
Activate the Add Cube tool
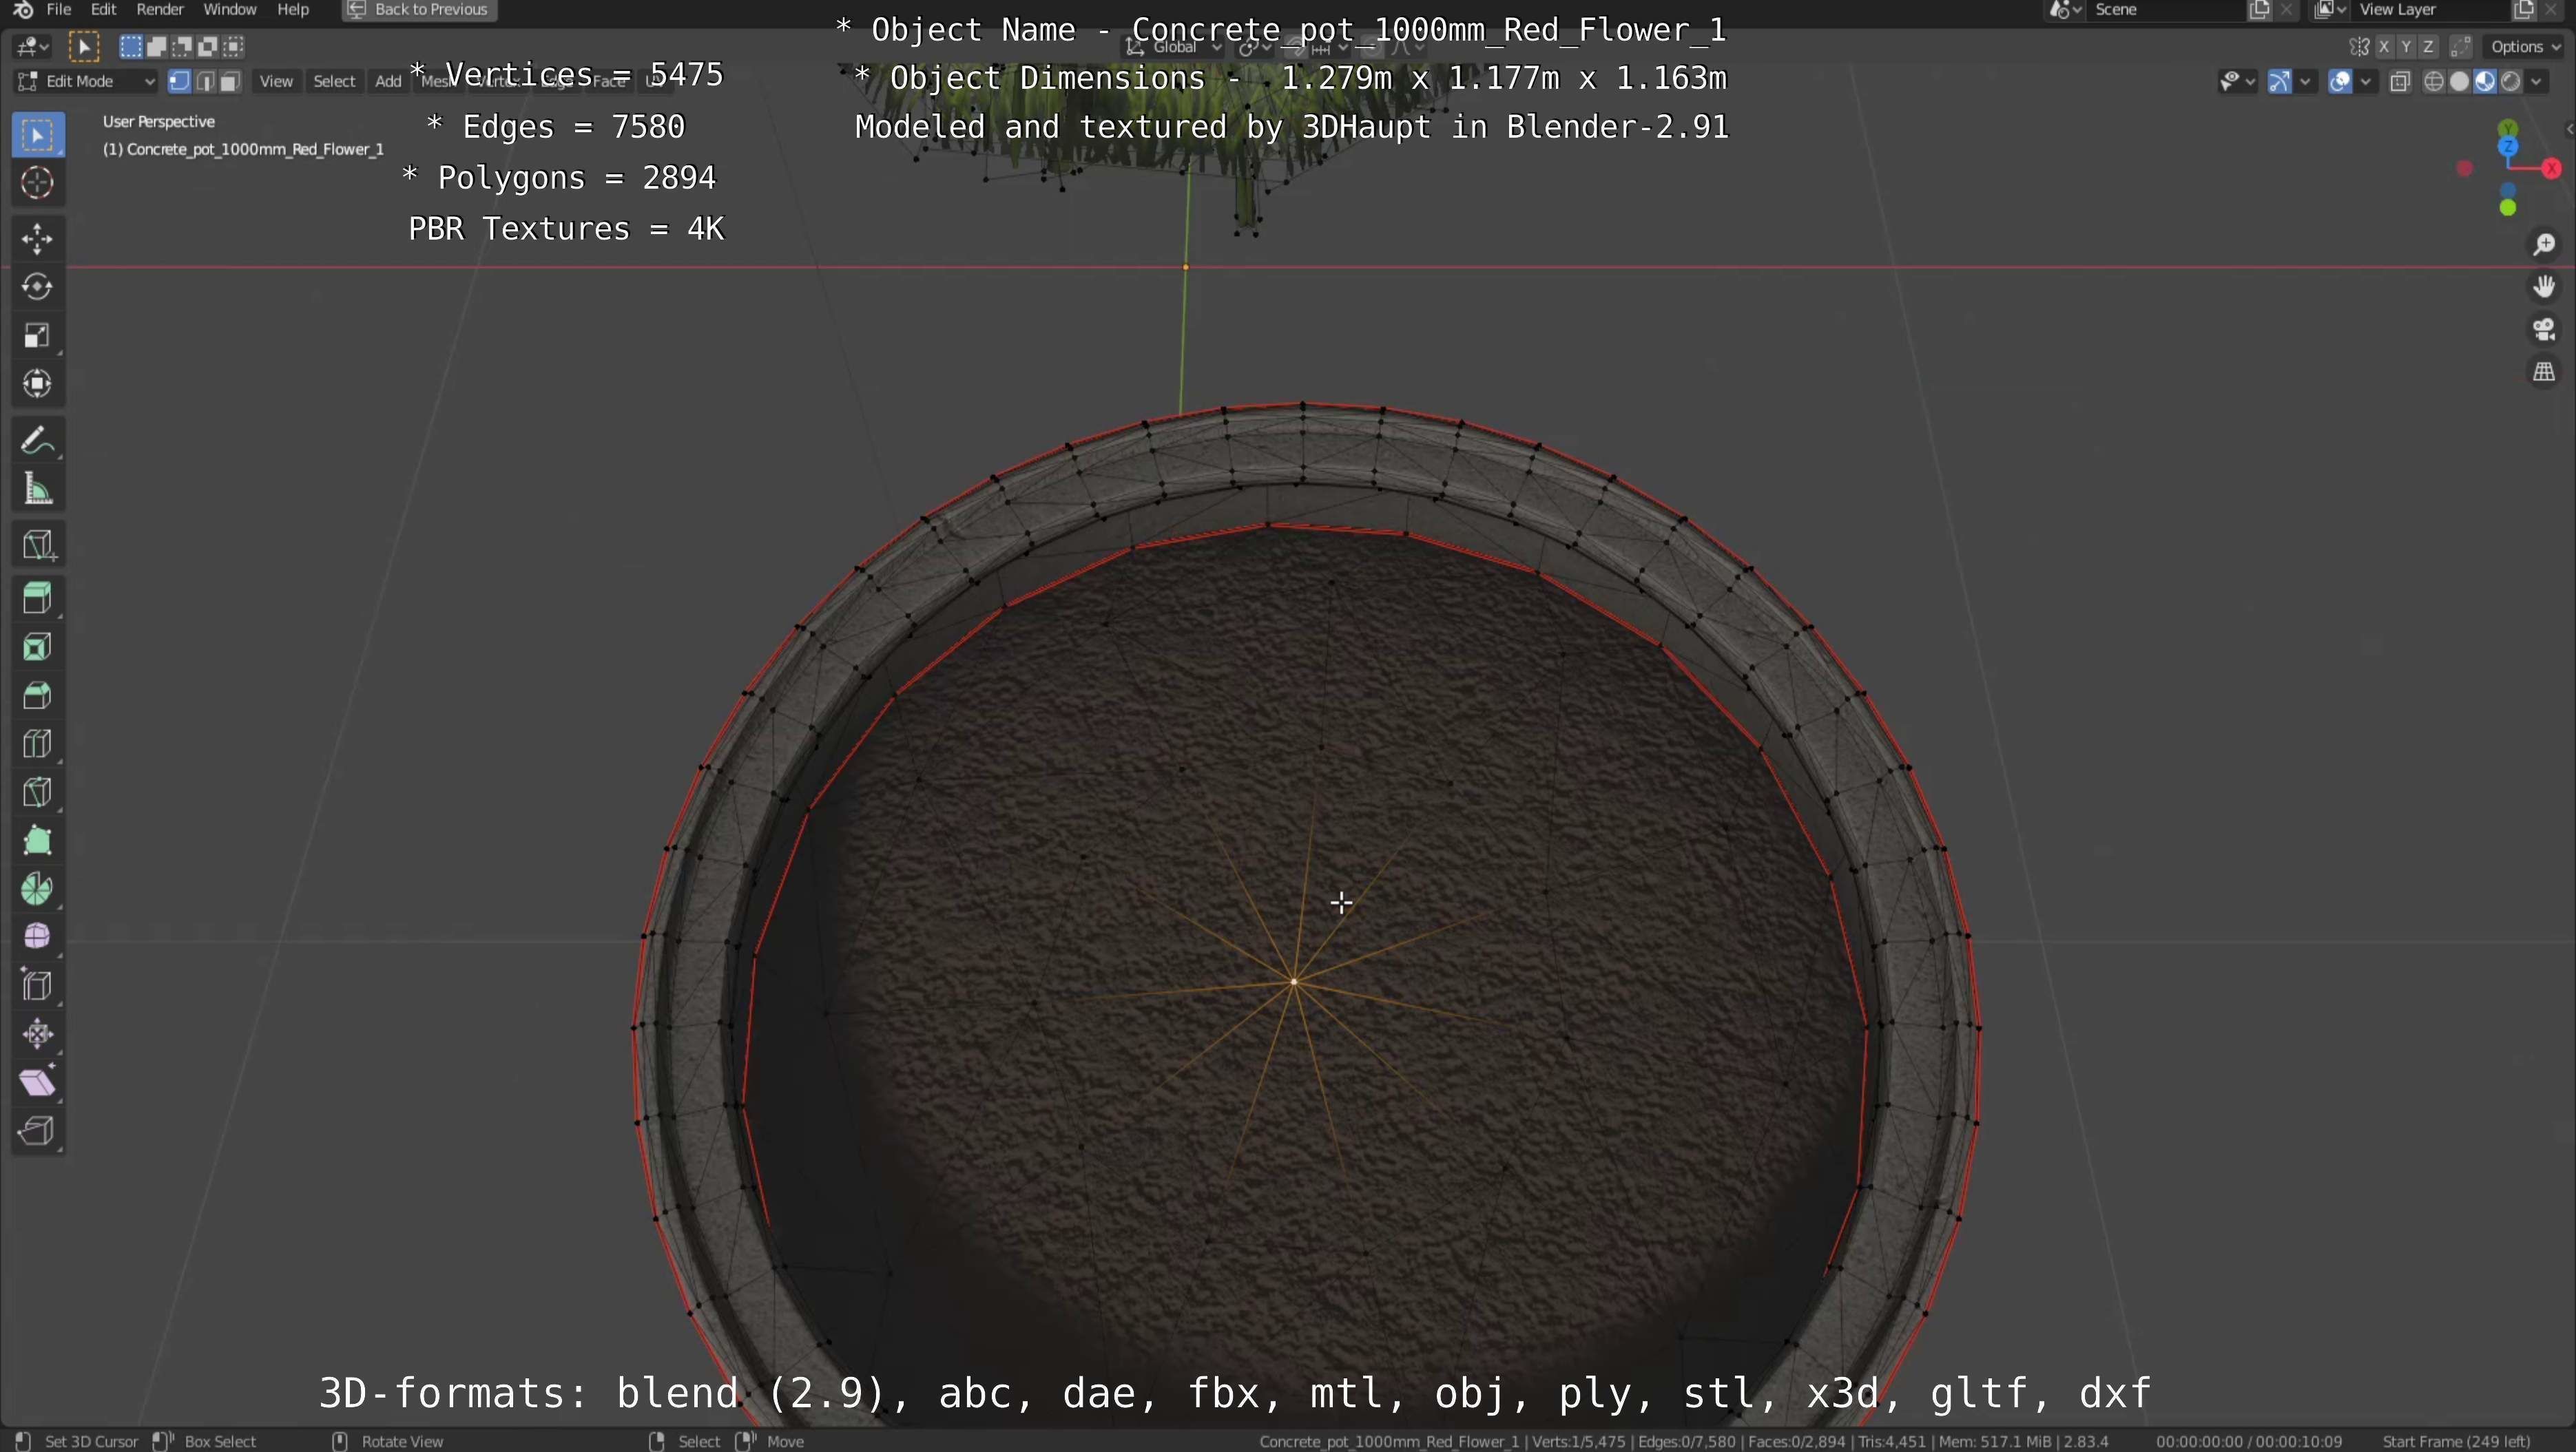point(38,545)
